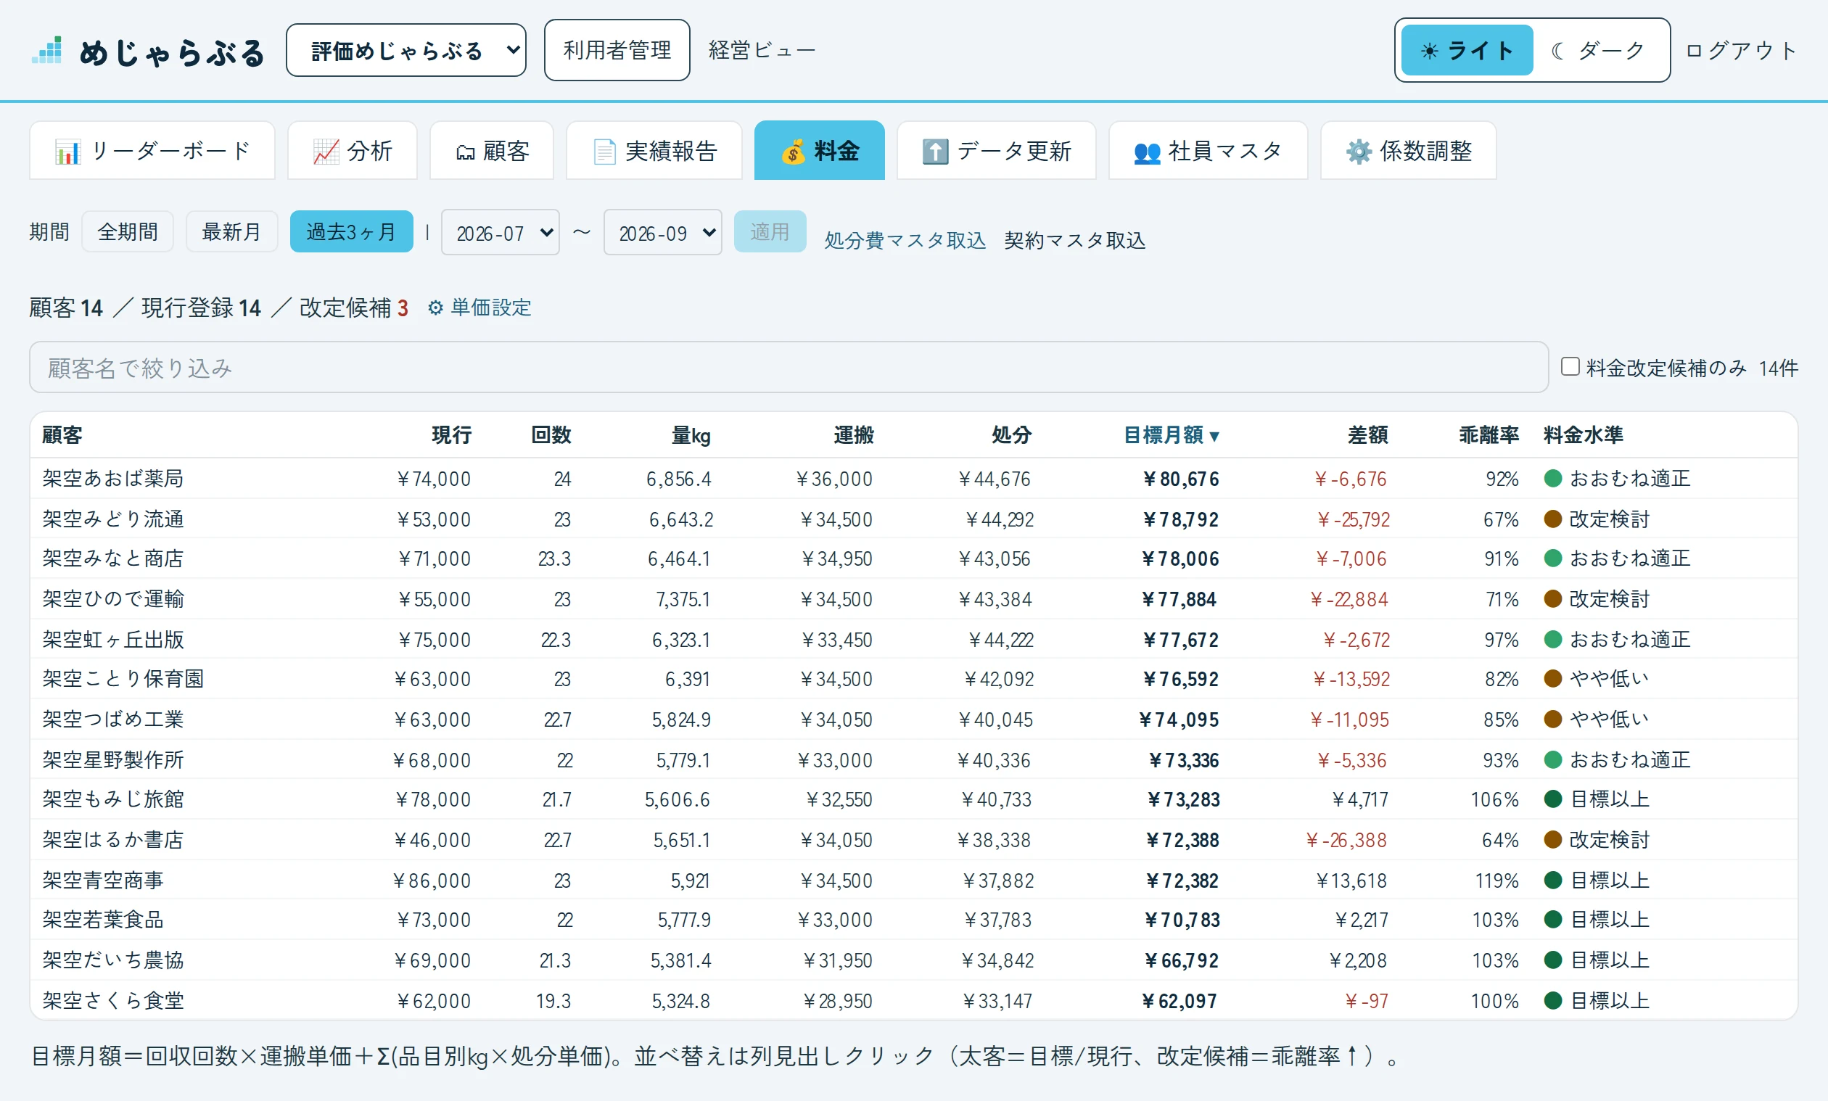Click the 利用者管理 button
The image size is (1828, 1101).
(617, 50)
